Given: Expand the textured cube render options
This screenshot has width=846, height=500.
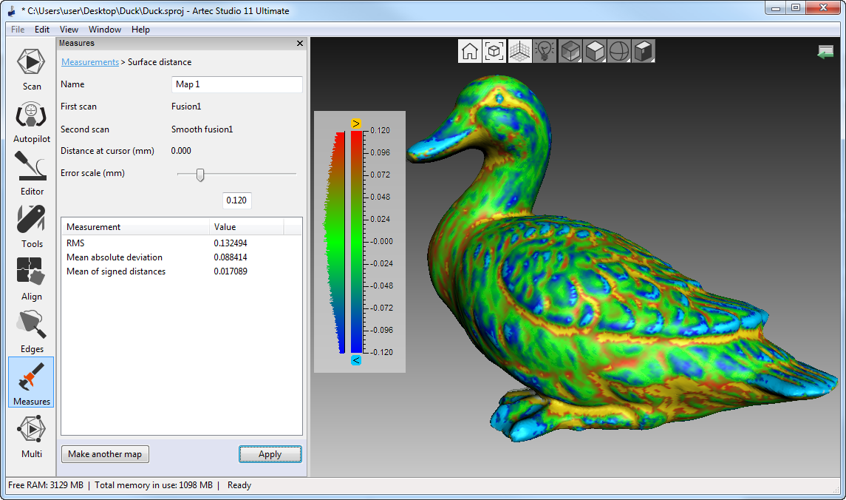Looking at the screenshot, I should pyautogui.click(x=570, y=51).
